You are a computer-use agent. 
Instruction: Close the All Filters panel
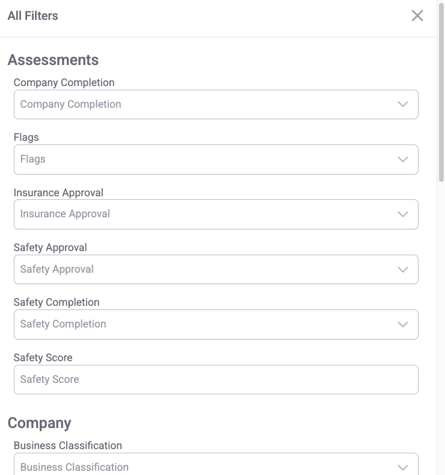pyautogui.click(x=417, y=16)
